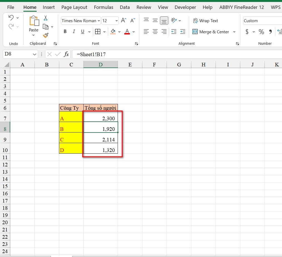Select cell with value 2,114
The image size is (282, 257).
coord(101,139)
